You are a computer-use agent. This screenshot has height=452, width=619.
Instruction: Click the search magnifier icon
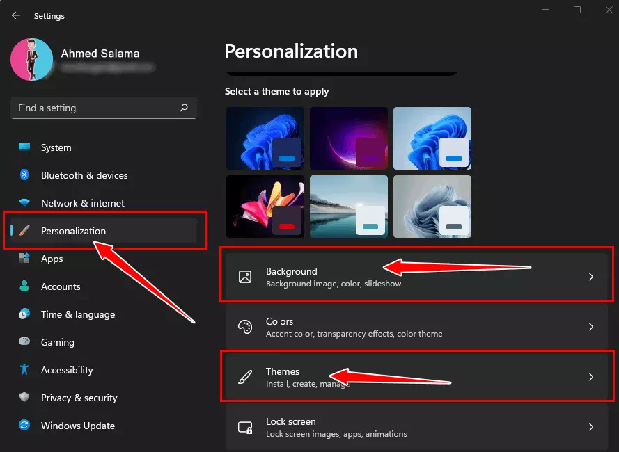[x=184, y=108]
